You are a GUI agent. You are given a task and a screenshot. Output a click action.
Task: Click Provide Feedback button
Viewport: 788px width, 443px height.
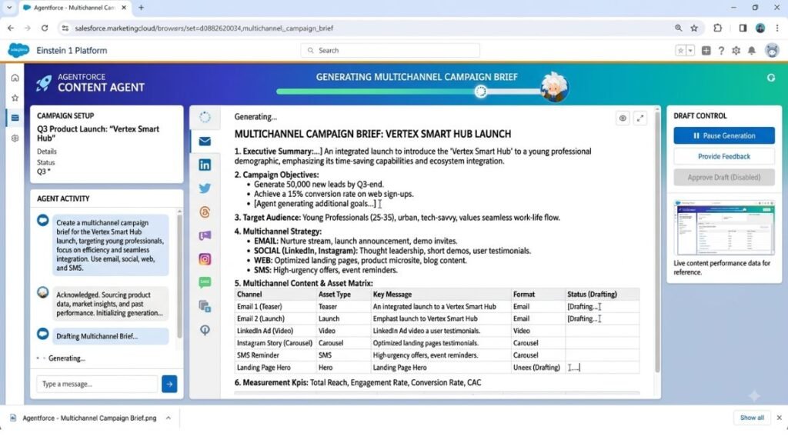[724, 157]
